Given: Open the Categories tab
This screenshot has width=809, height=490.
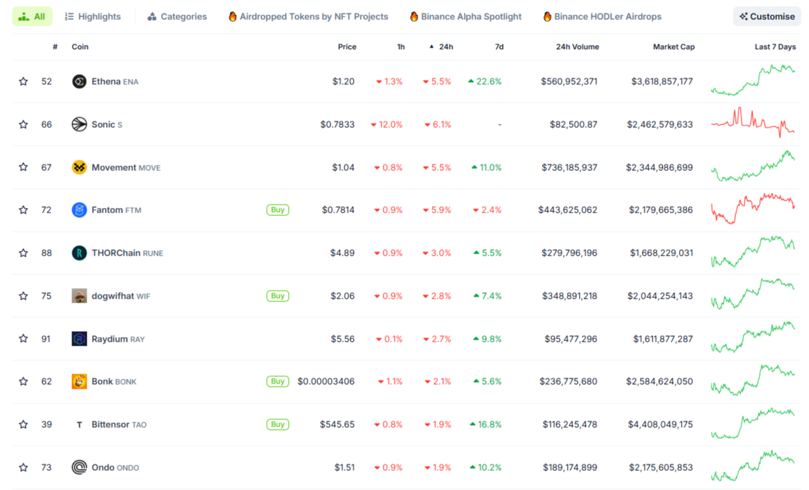Looking at the screenshot, I should point(177,17).
